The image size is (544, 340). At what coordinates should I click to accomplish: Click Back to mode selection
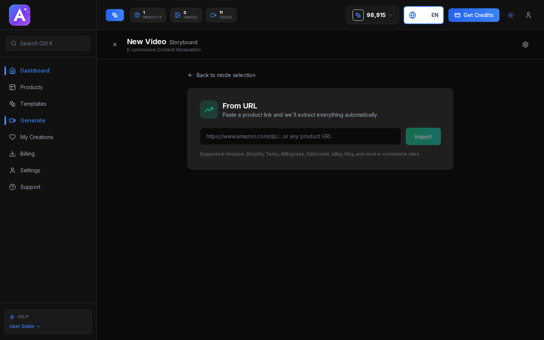[x=222, y=75]
